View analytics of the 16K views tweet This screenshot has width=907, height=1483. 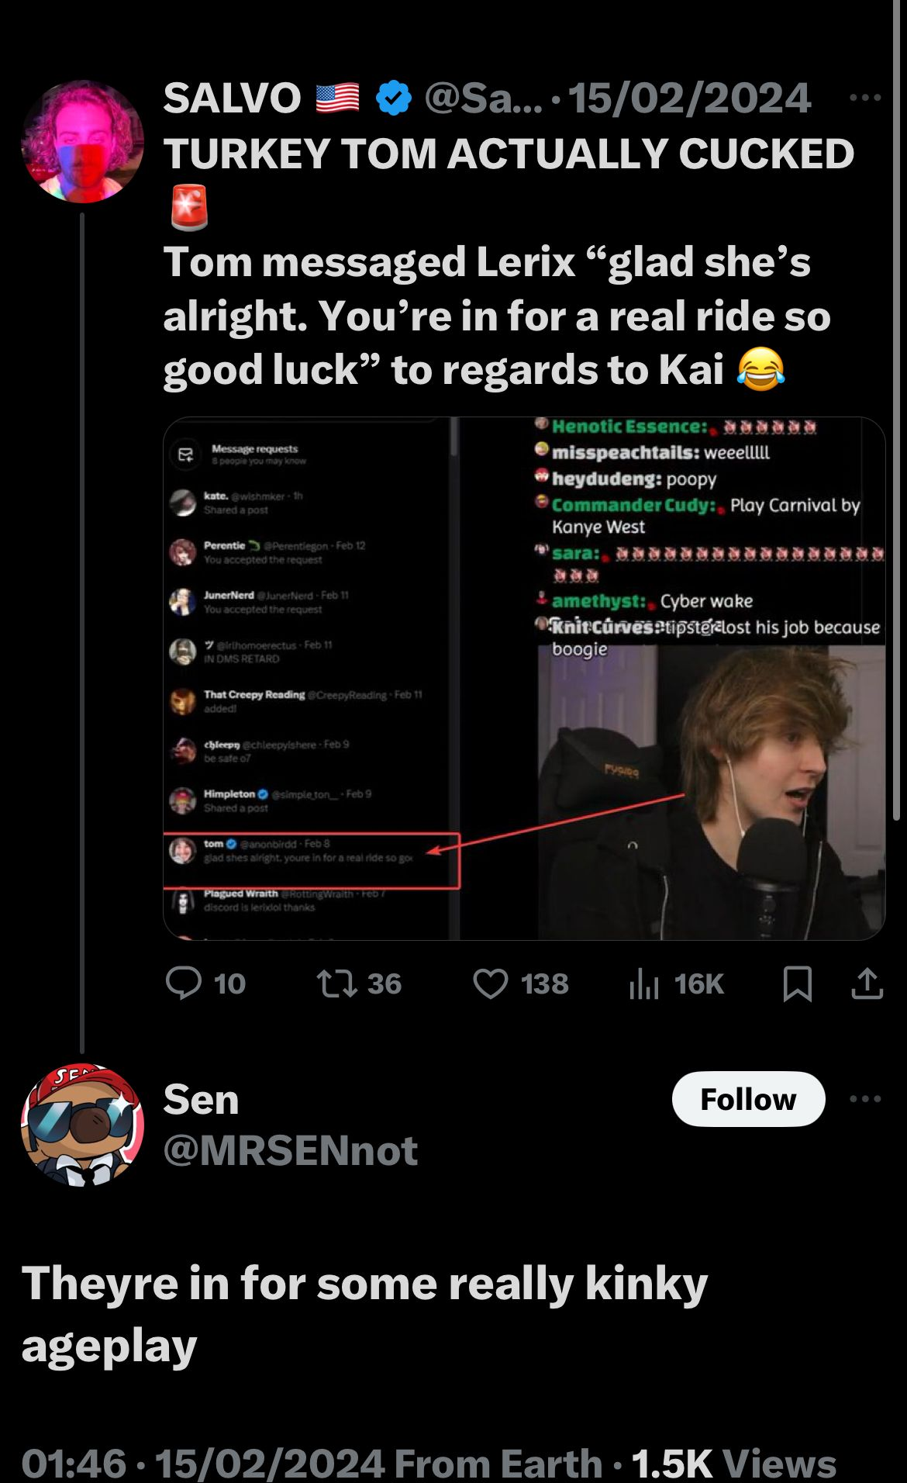pyautogui.click(x=645, y=984)
